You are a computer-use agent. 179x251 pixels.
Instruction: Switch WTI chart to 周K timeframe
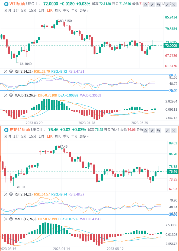[x=58, y=11]
